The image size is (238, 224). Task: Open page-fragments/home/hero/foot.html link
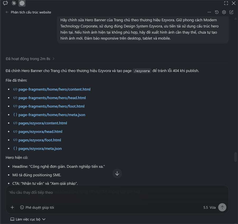tap(52, 106)
